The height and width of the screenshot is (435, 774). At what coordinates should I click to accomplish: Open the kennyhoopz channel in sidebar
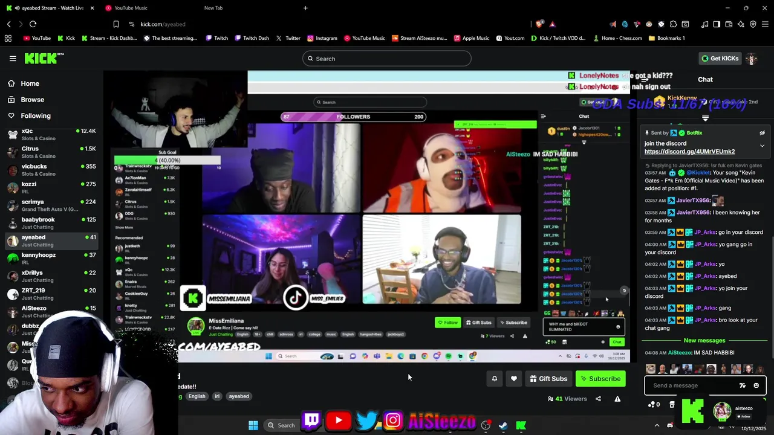tap(51, 259)
